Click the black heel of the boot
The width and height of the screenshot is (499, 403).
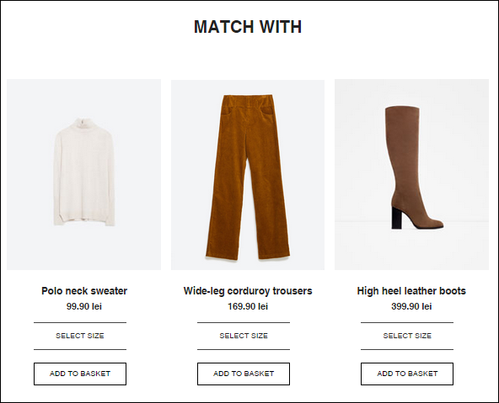tap(396, 218)
